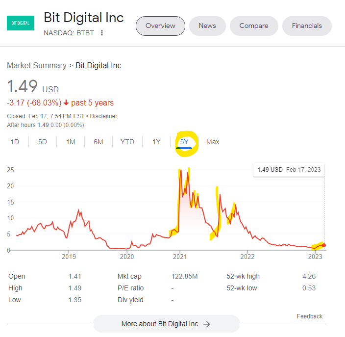Click the Market Summary breadcrumb link
345x337 pixels.
coord(37,65)
